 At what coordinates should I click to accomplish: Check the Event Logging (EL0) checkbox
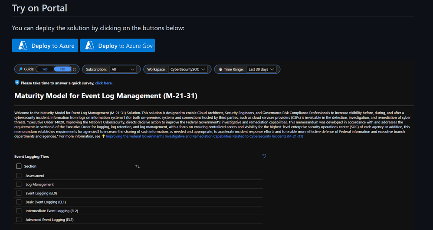click(19, 193)
